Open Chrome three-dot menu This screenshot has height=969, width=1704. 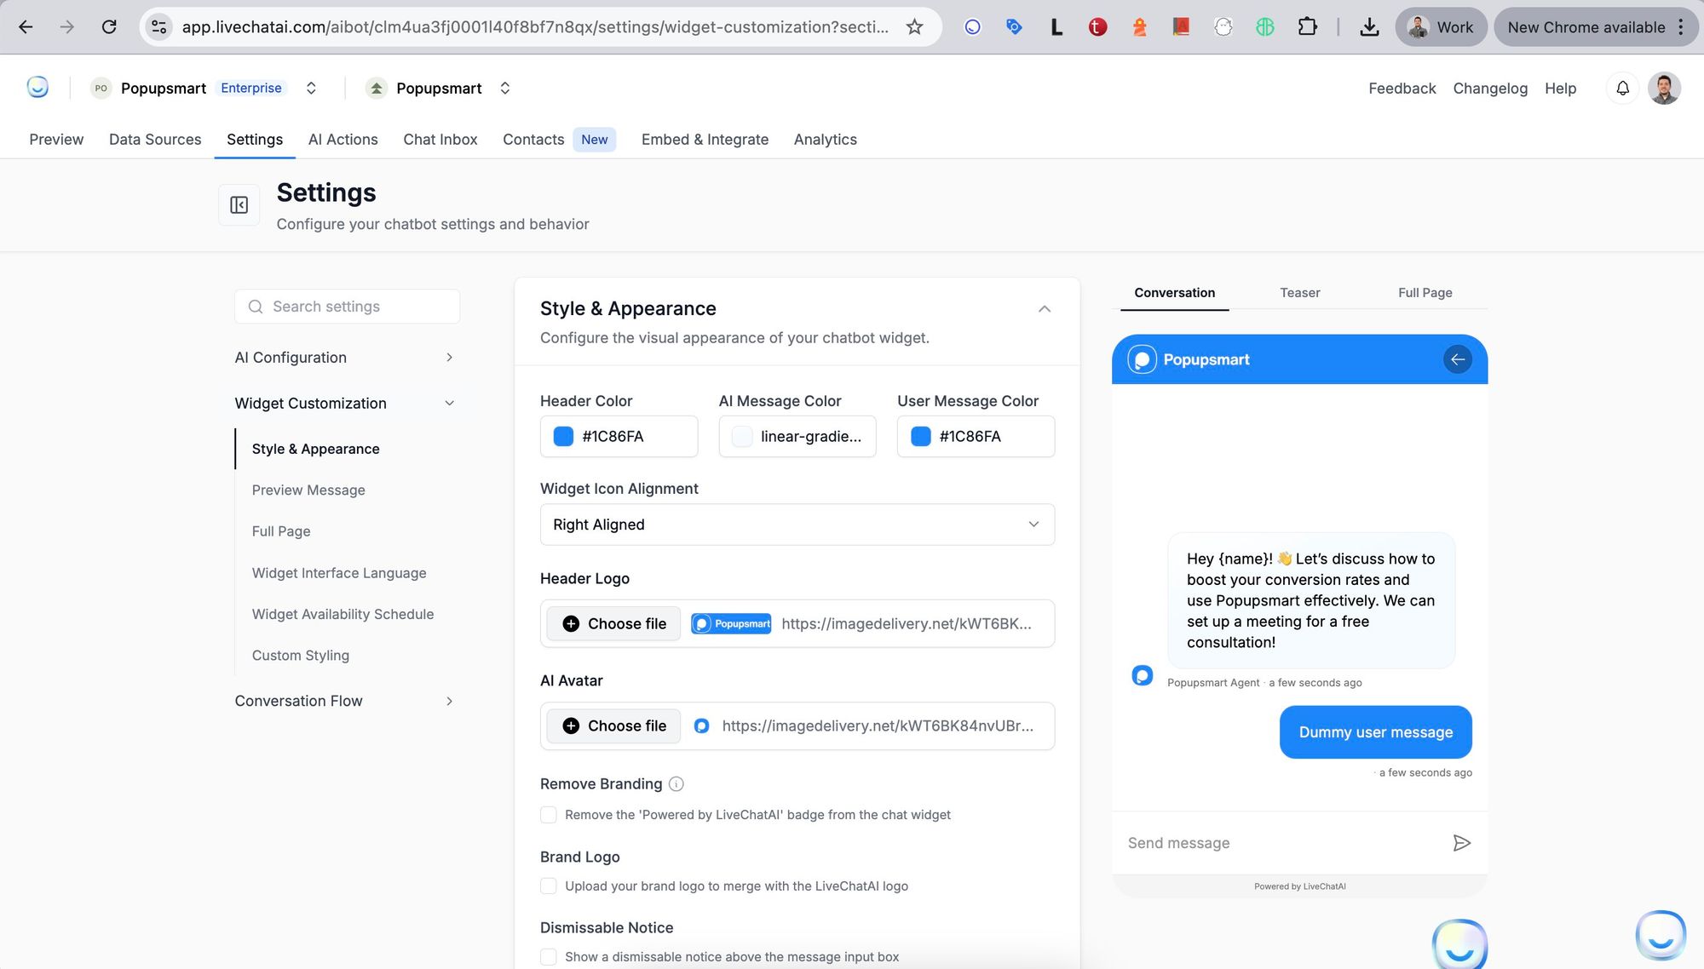point(1680,27)
